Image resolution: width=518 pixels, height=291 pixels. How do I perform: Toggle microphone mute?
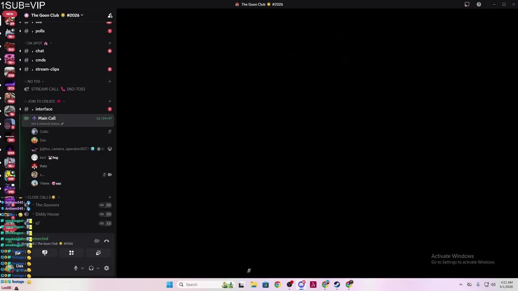75,268
